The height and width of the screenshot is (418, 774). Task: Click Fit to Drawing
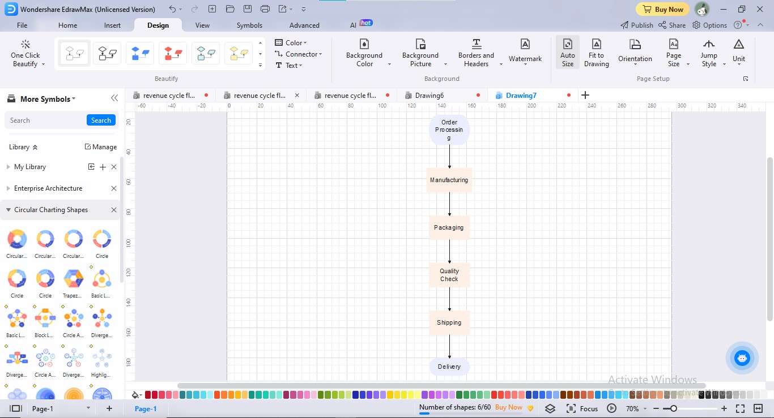tap(596, 54)
